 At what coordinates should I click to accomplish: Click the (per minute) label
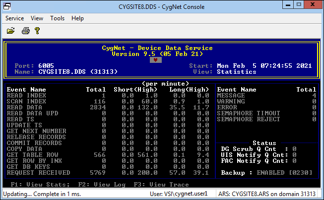click(x=165, y=84)
